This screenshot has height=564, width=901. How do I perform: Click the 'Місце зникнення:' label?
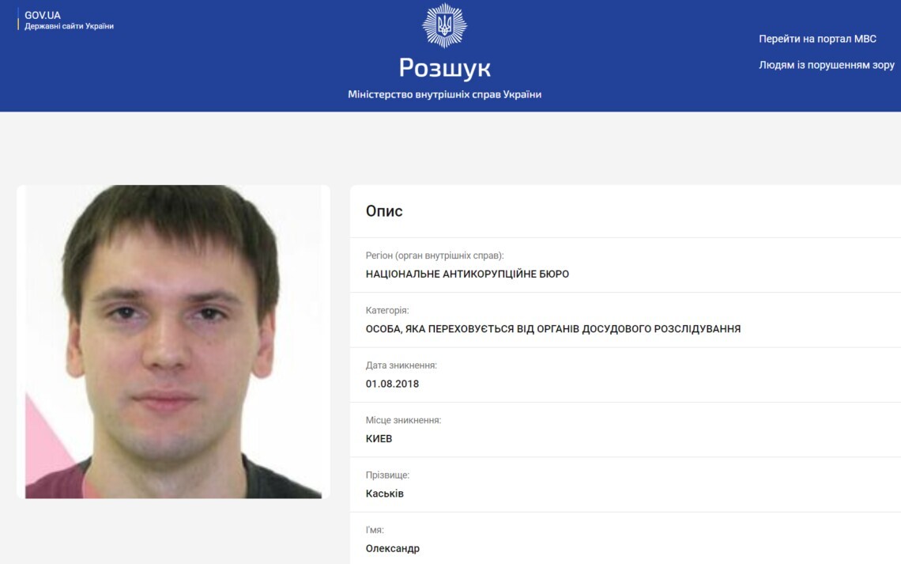tap(403, 420)
